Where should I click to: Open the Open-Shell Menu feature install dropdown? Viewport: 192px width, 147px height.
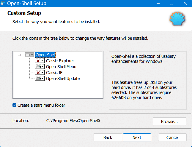(40, 67)
